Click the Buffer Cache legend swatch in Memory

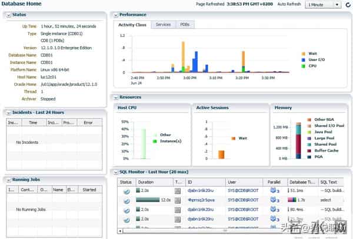[308, 151]
